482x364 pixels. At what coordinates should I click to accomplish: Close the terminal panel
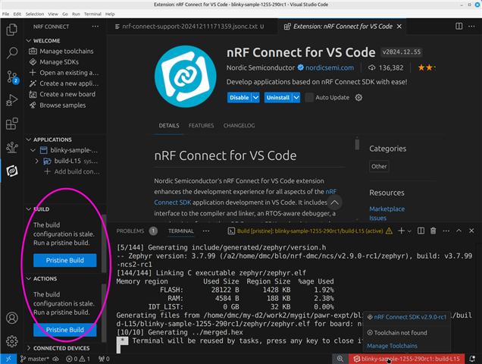[471, 231]
